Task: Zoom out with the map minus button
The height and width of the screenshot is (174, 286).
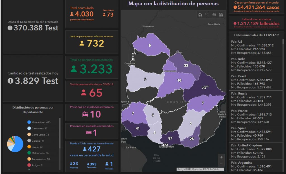Action: click(x=221, y=163)
